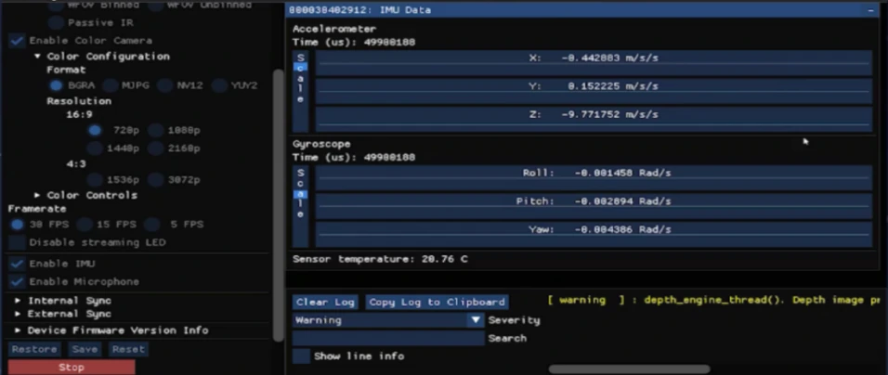Focus the log Search input field

(x=388, y=338)
